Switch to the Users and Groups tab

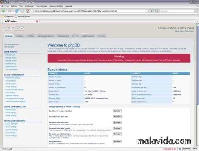[x=46, y=36]
